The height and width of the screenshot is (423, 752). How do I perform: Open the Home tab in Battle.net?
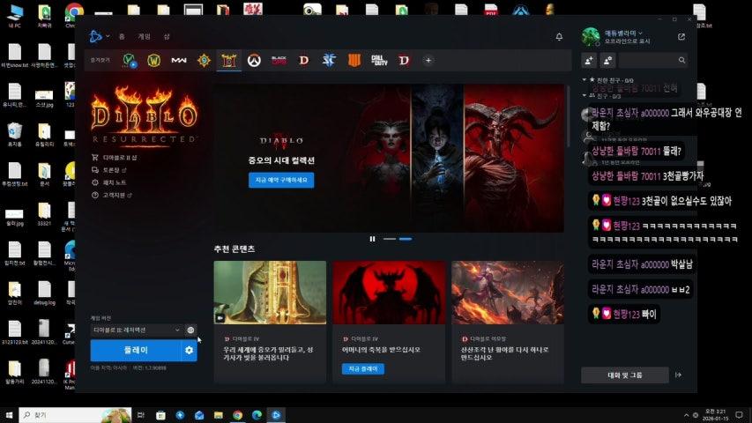122,36
